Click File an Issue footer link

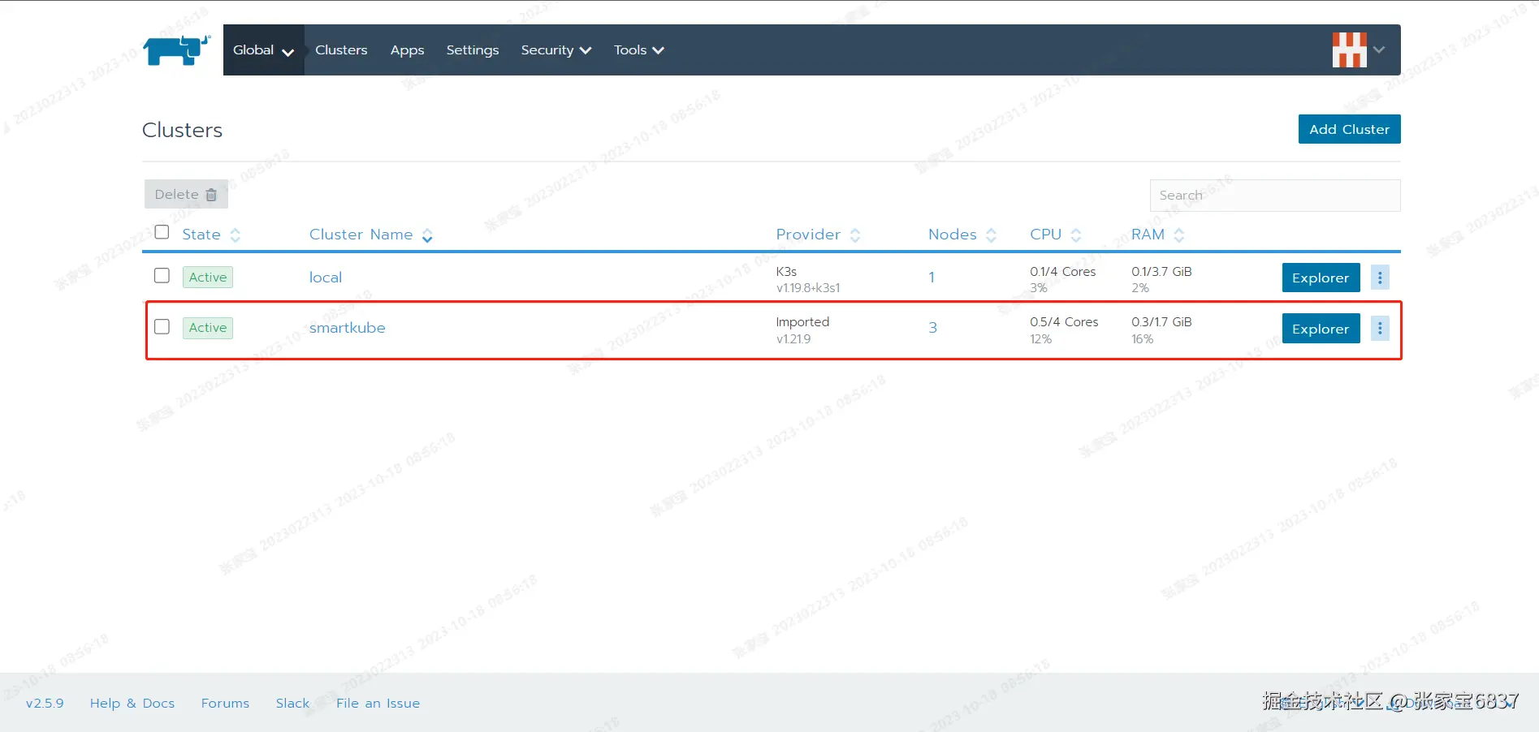click(378, 703)
